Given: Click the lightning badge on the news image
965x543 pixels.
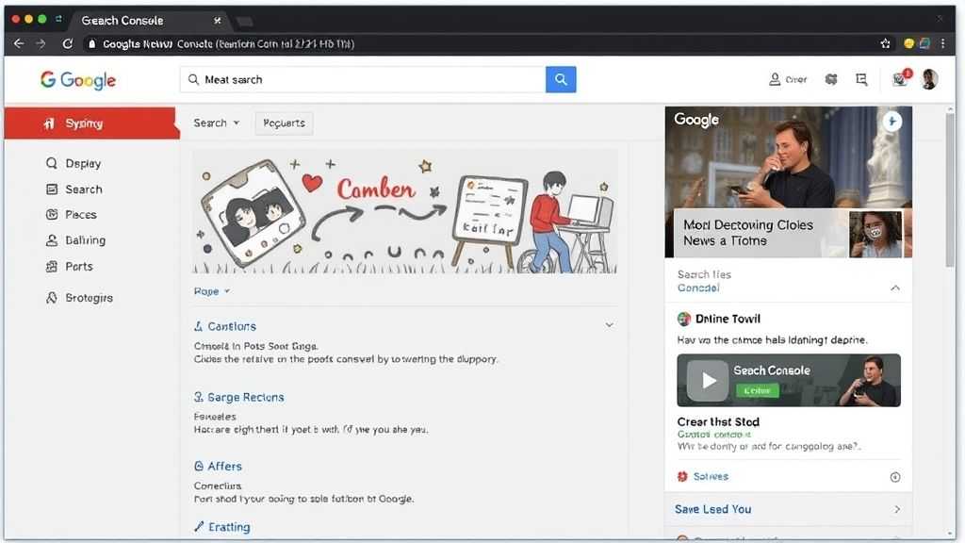Looking at the screenshot, I should 891,122.
